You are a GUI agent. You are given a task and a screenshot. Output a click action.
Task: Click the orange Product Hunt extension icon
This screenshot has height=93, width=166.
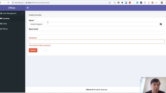[x=153, y=3]
